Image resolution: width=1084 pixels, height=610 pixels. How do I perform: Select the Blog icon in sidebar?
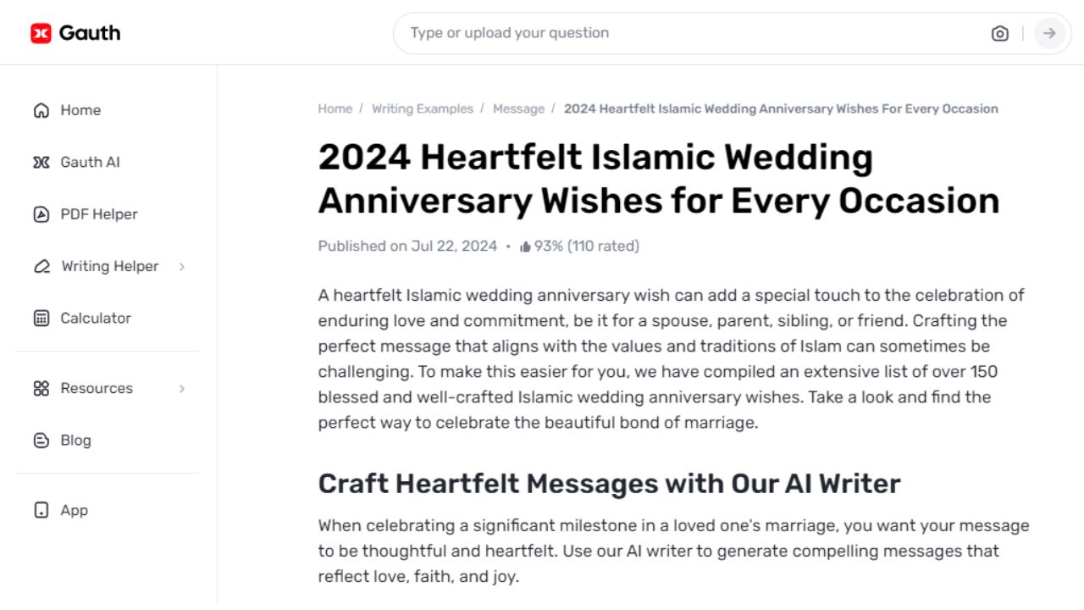[41, 440]
